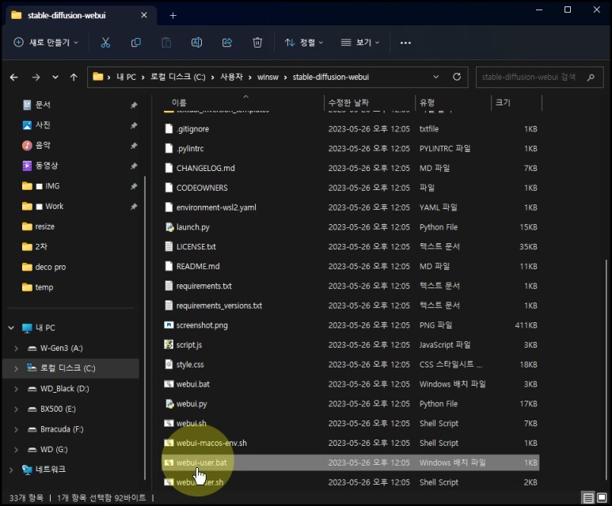Click the webui.bat batch file icon
The image size is (612, 506).
click(x=169, y=384)
